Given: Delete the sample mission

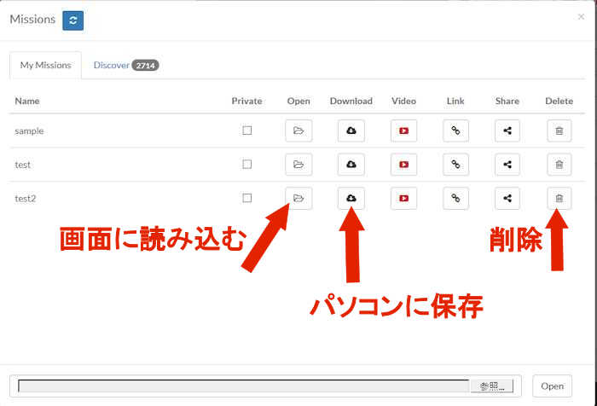Looking at the screenshot, I should (x=559, y=130).
